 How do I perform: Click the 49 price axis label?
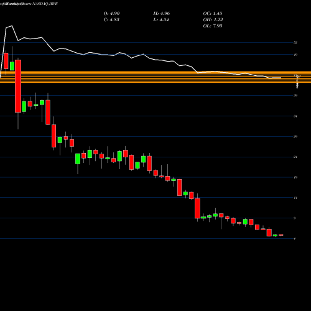[295, 55]
